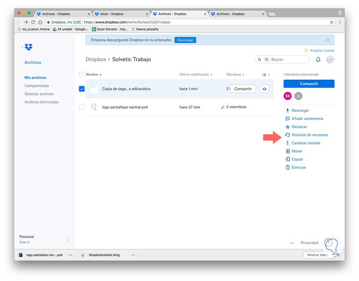359x281 pixels.
Task: Collapse sidebar with arrow beside Dropbox logo
Action: pos(22,47)
